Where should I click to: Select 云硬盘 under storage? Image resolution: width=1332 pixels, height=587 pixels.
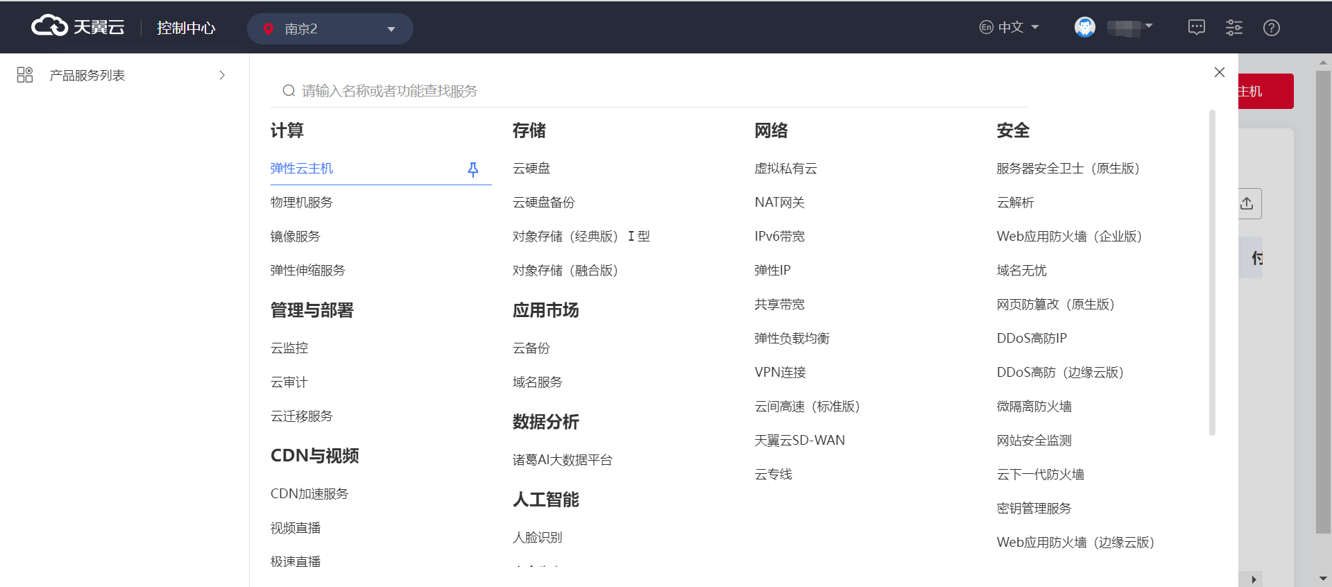(531, 169)
